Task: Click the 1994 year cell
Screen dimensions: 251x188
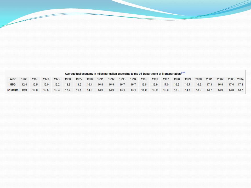Action: (133, 79)
